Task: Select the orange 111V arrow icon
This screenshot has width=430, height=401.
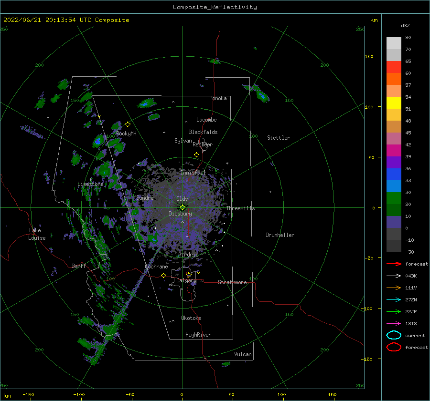Action: 394,288
